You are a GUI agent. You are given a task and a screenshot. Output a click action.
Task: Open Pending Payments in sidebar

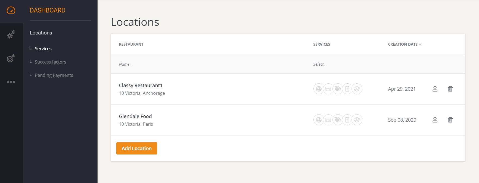(x=54, y=75)
